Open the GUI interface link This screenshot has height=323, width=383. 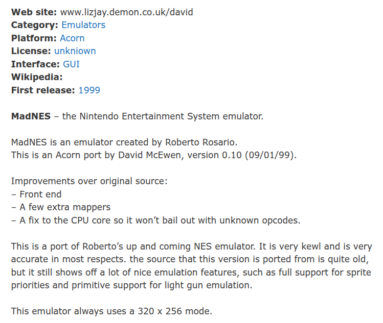[x=71, y=64]
